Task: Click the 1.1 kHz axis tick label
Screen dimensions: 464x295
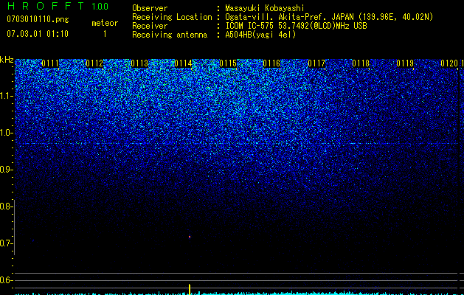Action: (x=6, y=96)
